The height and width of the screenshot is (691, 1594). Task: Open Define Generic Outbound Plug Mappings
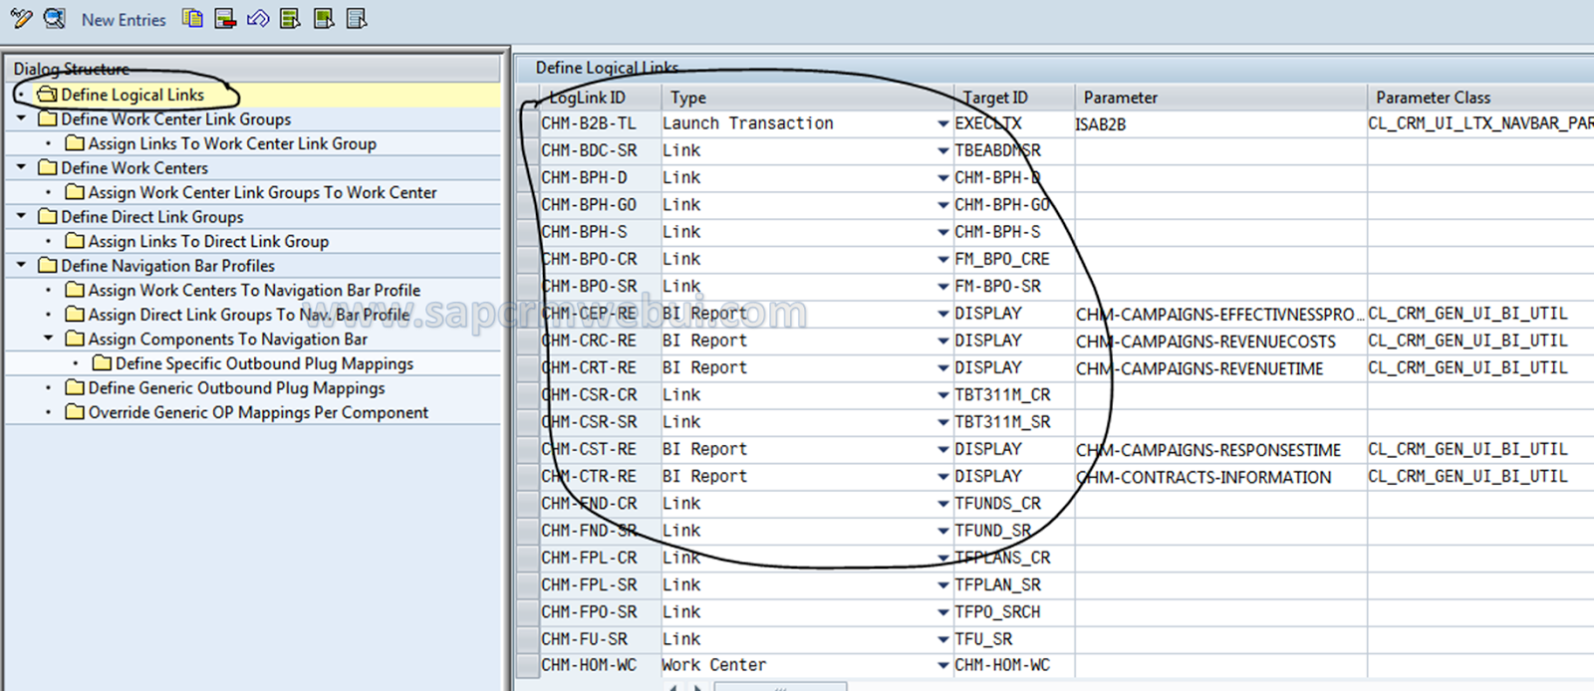[225, 388]
